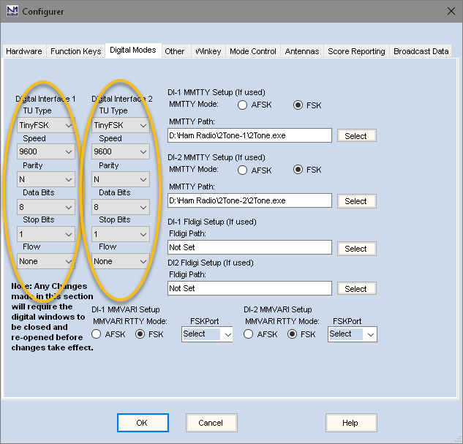Expand Digital Interface 2 TU Type dropdown
Image resolution: width=463 pixels, height=444 pixels.
click(x=121, y=125)
